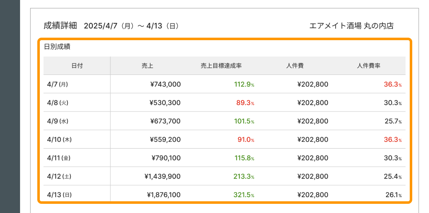Click the green 115.8% achievement rate

(x=244, y=158)
